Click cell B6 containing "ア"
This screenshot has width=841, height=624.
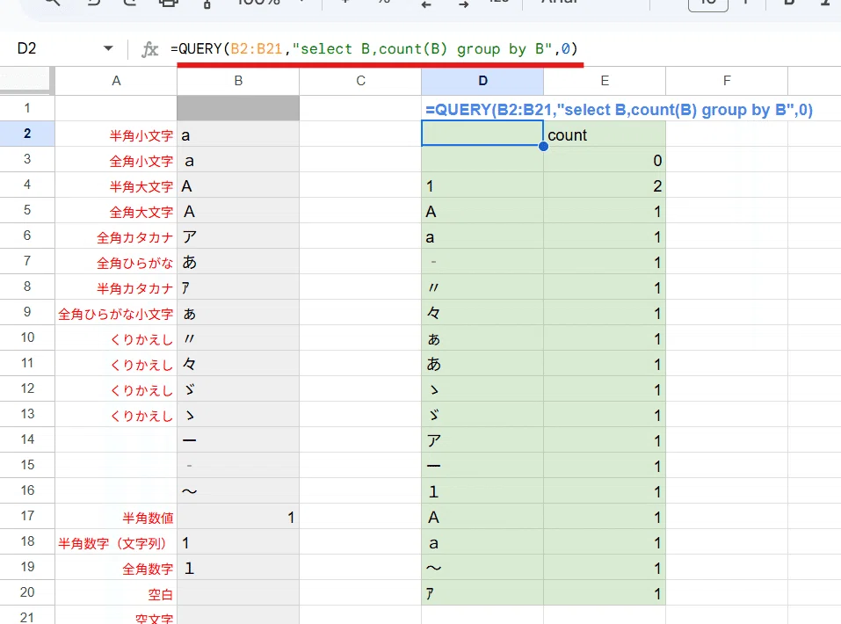[238, 236]
